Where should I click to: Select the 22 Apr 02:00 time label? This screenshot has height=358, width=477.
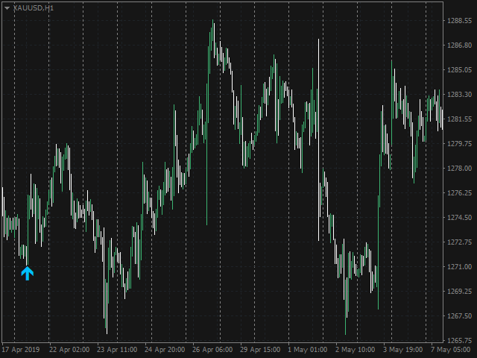click(69, 350)
